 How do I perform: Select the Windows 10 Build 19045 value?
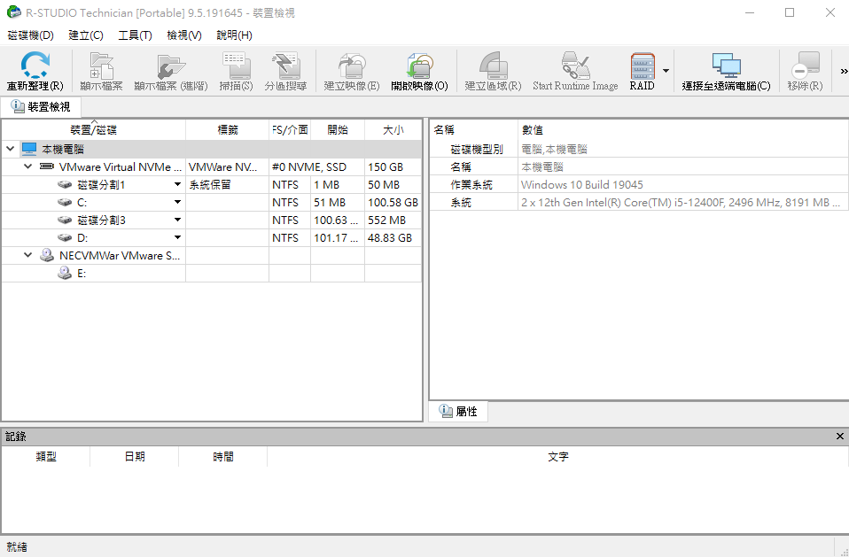(582, 185)
